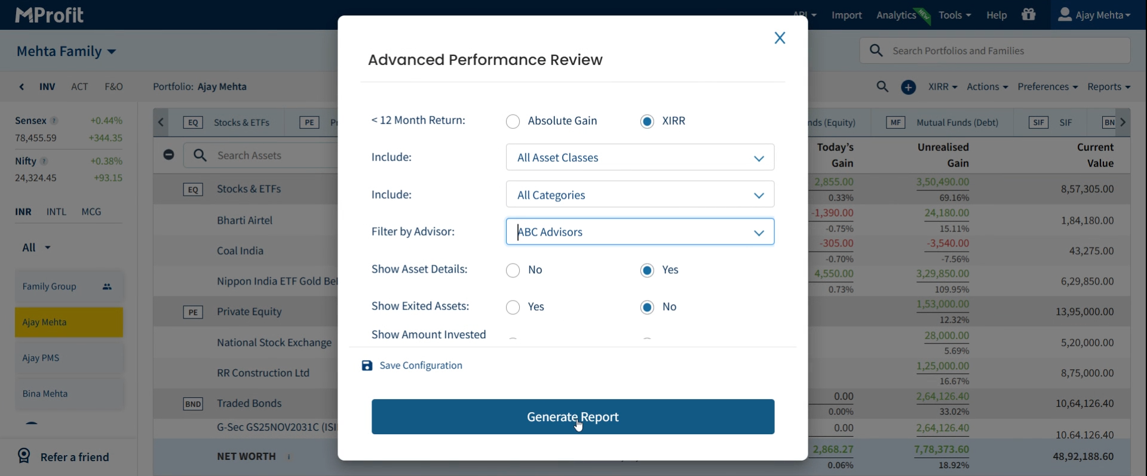Screen dimensions: 1147x476
Task: Click the Bharti Airtel asset row
Action: point(245,221)
